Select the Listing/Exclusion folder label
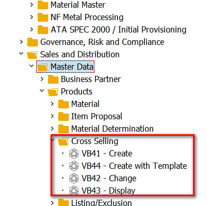 pyautogui.click(x=102, y=202)
